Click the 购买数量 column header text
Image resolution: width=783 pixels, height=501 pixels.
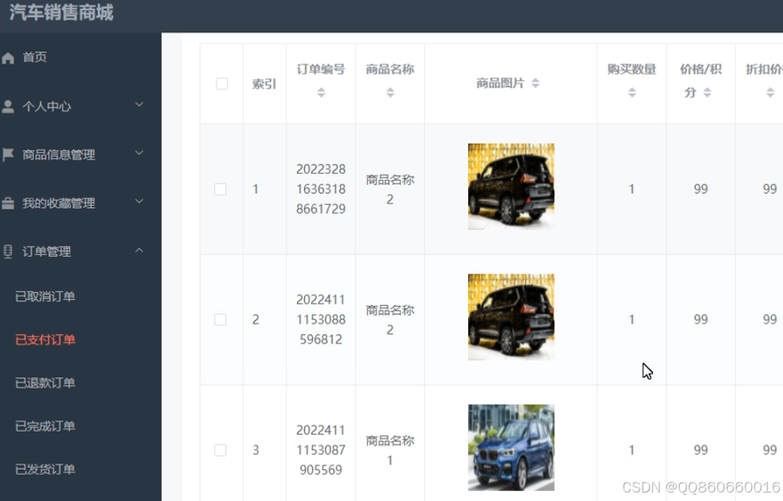click(x=631, y=69)
